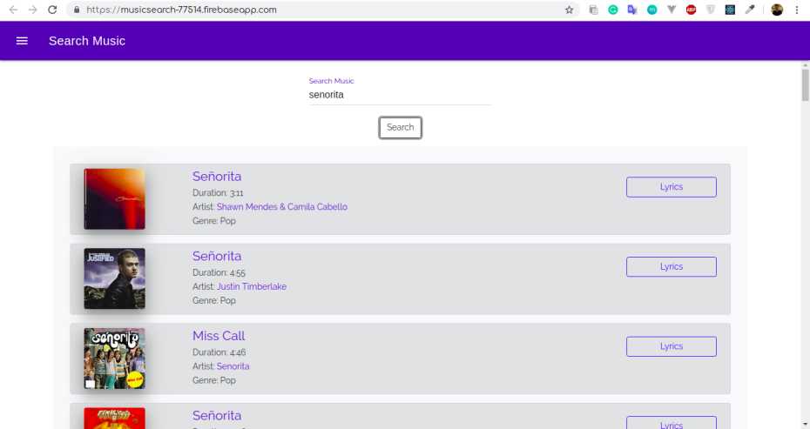The image size is (810, 429).
Task: Focus the Search Music text field
Action: [400, 95]
